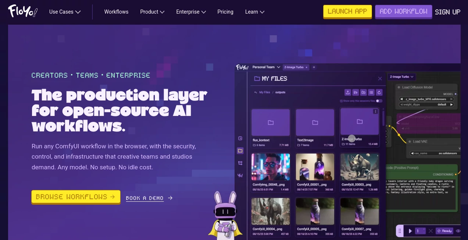Open the ComfyUI_00007_.png thumbnail
The height and width of the screenshot is (240, 468).
point(360,211)
